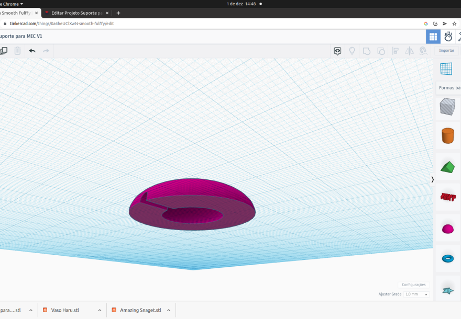The width and height of the screenshot is (461, 319).
Task: Open the Formas básicas shape category dropdown
Action: (x=448, y=88)
